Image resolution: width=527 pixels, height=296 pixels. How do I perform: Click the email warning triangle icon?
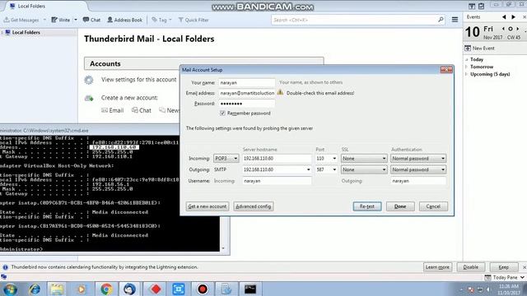[280, 92]
